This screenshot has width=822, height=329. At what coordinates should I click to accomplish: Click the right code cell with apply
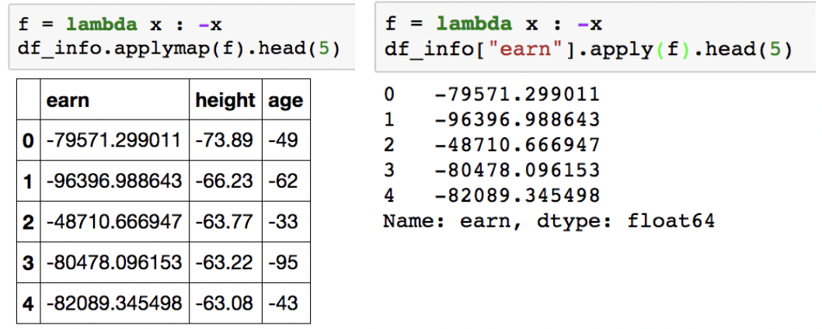pyautogui.click(x=597, y=36)
